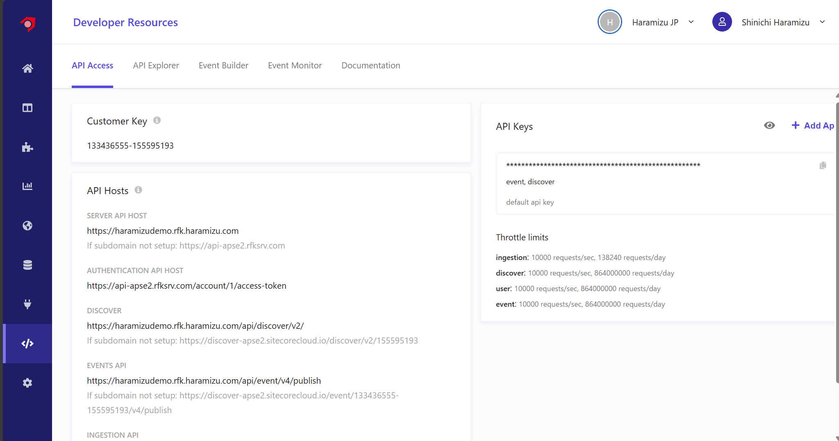Toggle API key visibility eye icon

point(769,125)
